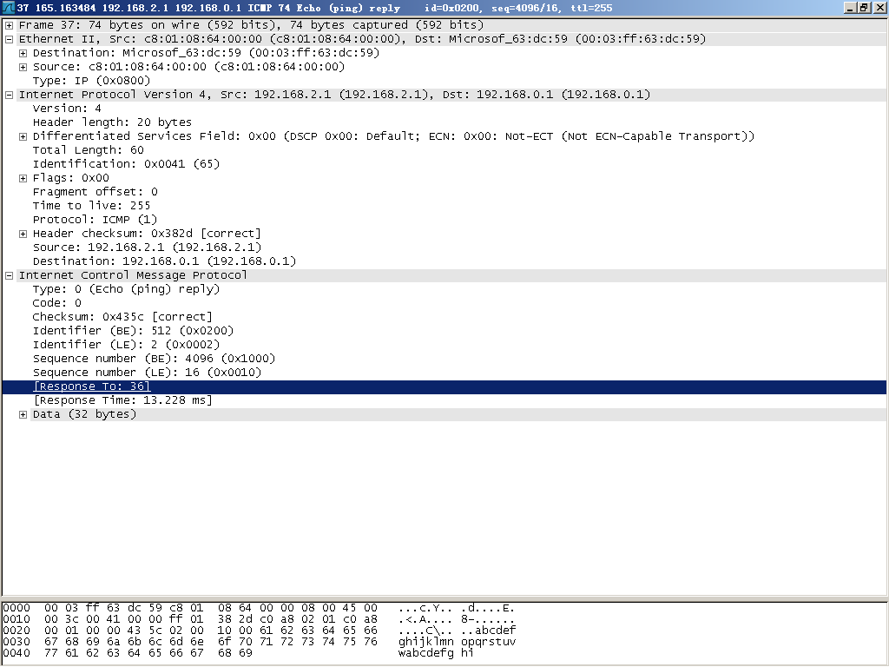
Task: Open the Wireshark window icon menu
Action: [8, 8]
